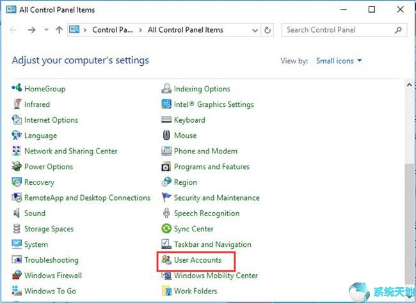Click the Windows Firewall icon
Image resolution: width=416 pixels, height=303 pixels.
point(17,275)
